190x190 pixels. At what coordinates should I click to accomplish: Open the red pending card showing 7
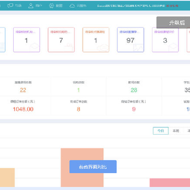[61, 40]
